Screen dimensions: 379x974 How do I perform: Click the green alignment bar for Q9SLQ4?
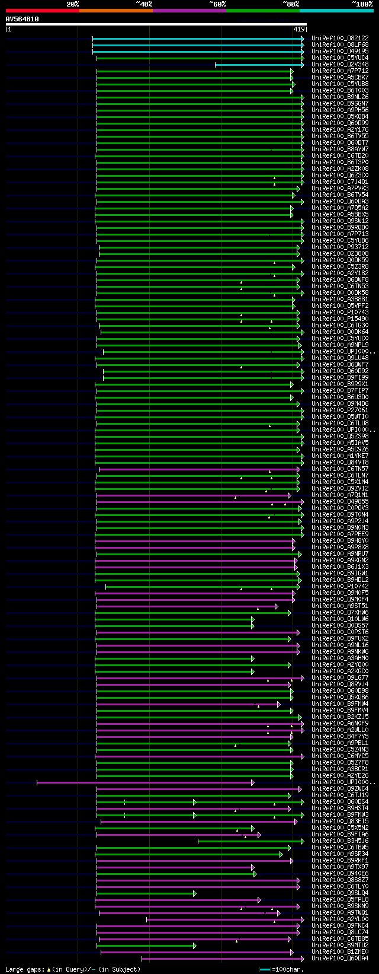coord(146,893)
